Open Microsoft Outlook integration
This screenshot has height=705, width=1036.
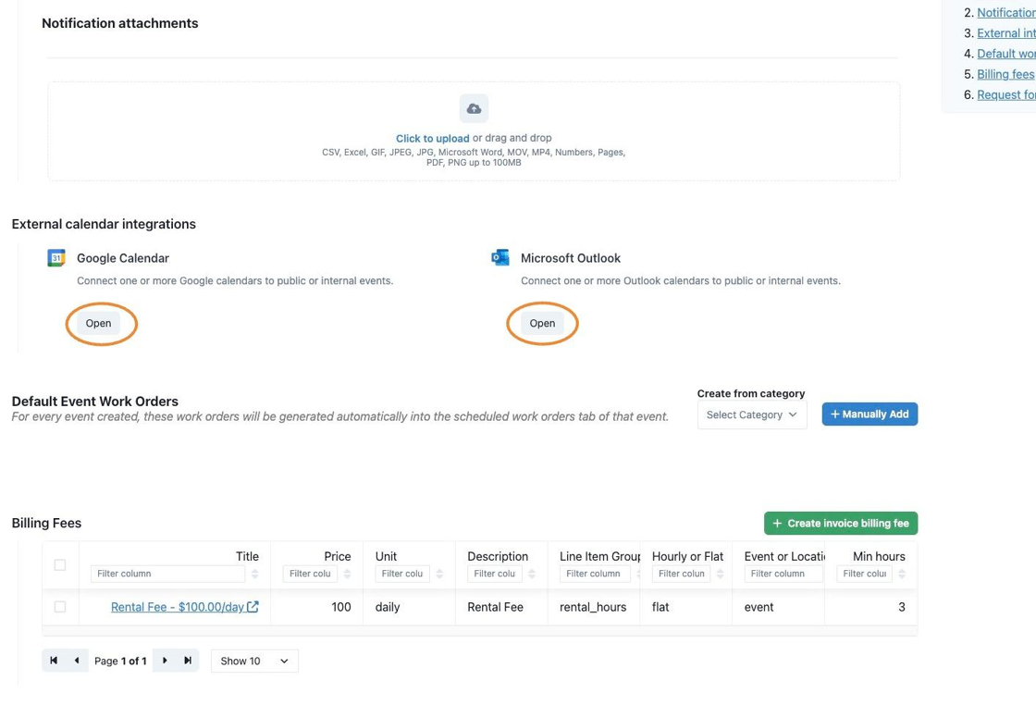pos(542,323)
